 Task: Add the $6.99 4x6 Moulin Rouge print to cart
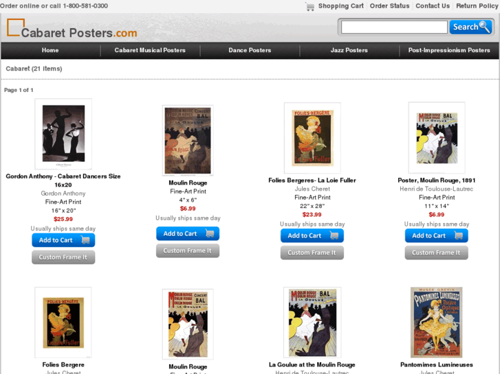pyautogui.click(x=188, y=233)
